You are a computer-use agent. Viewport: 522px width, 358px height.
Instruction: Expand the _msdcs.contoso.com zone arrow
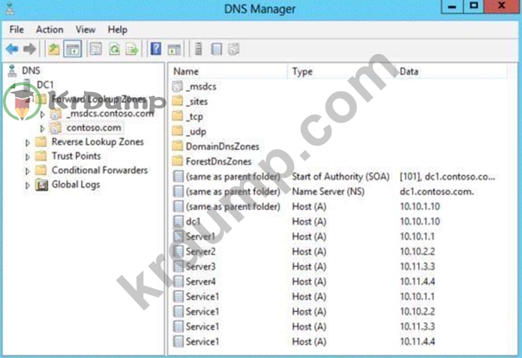42,114
